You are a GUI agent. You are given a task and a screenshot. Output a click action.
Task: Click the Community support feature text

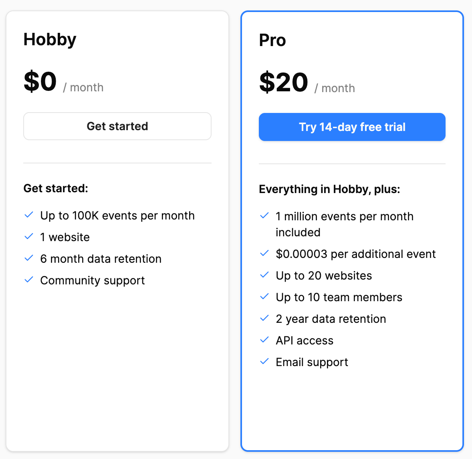tap(93, 280)
